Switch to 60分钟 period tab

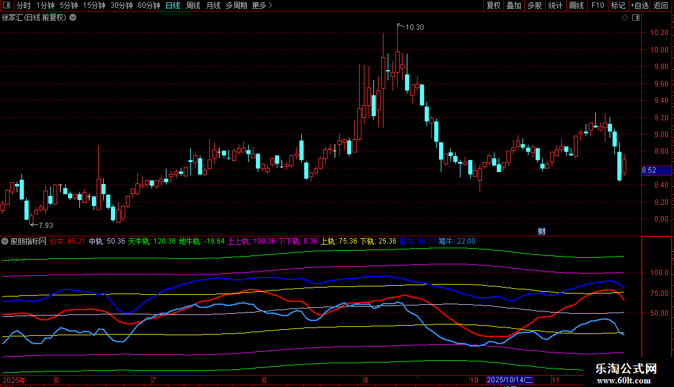click(x=149, y=5)
